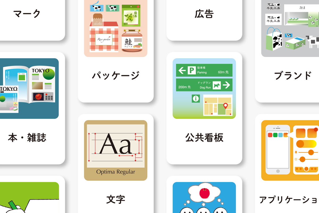Click the Optima Regular typography thumbnail
319x213 pixels.
click(x=116, y=150)
